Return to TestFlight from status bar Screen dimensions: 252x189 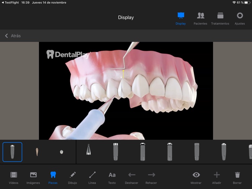point(10,3)
